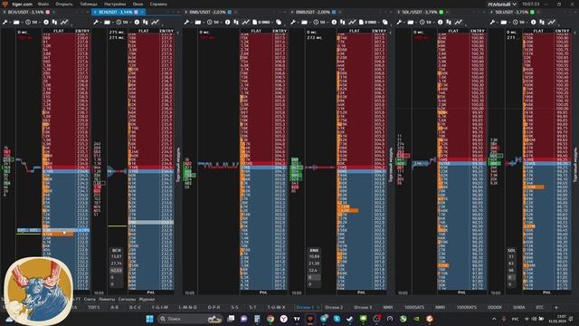The width and height of the screenshot is (579, 326).
Task: Click info icon in SOLUSDT window
Action: coord(533,22)
